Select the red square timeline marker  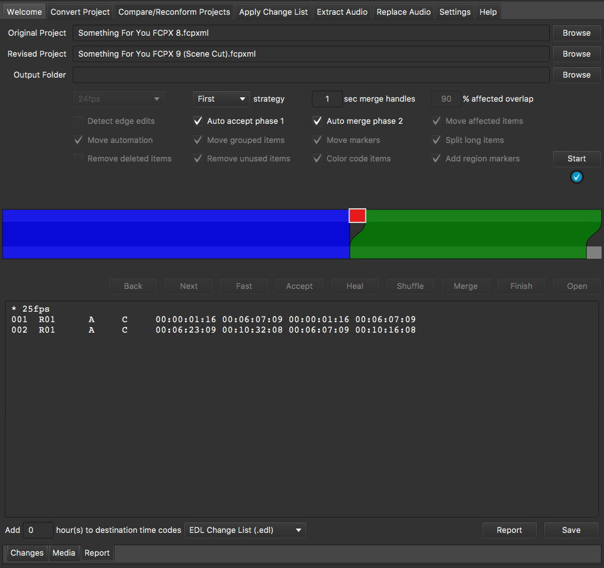(357, 216)
